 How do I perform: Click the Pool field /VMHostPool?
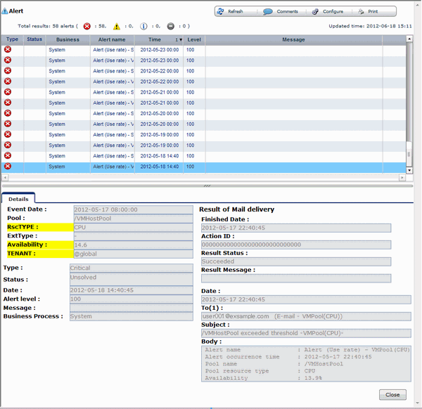coord(133,219)
